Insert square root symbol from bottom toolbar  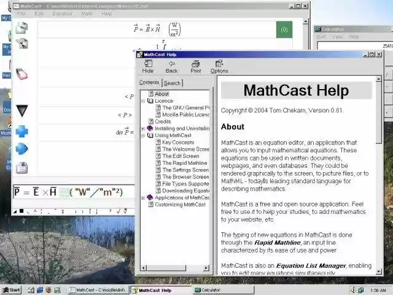[119, 211]
